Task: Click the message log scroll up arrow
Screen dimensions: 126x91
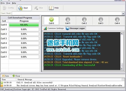Action: tap(122, 34)
